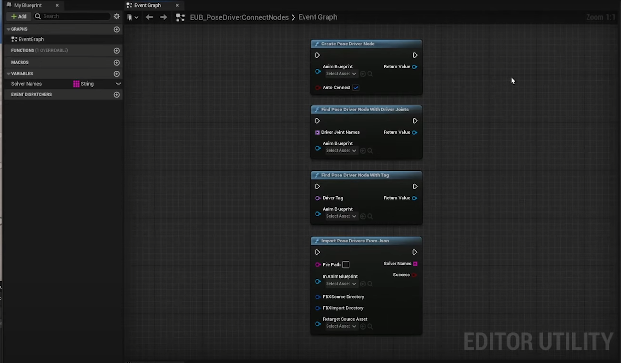Click the navigate forward arrow in the graph toolbar
This screenshot has height=363, width=621.
click(163, 17)
